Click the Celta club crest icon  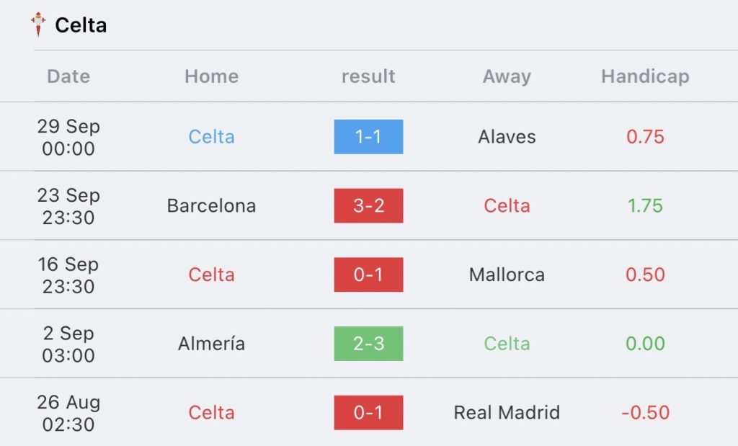(x=38, y=24)
